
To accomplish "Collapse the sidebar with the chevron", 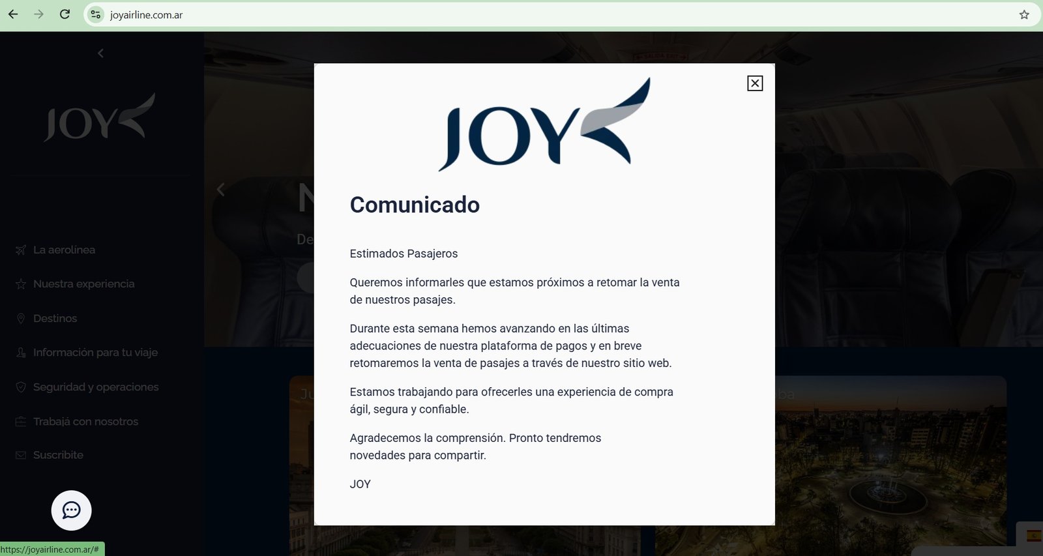I will [100, 53].
